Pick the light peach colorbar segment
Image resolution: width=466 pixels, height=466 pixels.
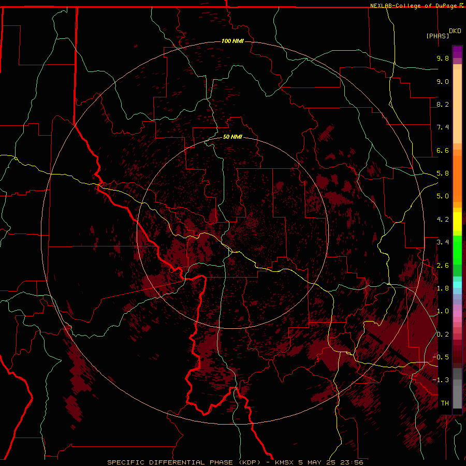click(457, 106)
